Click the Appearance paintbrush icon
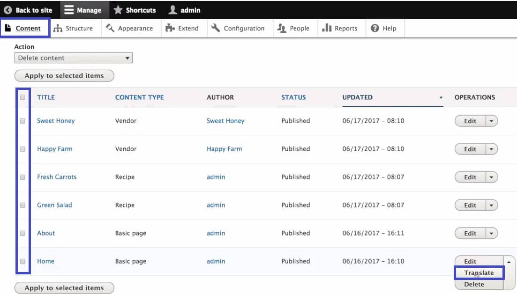 pos(111,28)
